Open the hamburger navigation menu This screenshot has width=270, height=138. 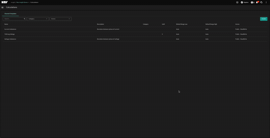click(x=2, y=7)
